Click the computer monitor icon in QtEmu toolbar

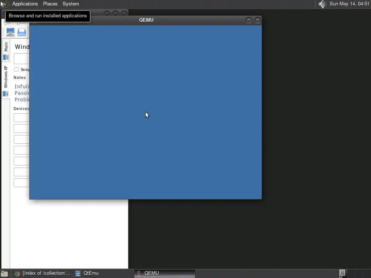click(x=11, y=32)
